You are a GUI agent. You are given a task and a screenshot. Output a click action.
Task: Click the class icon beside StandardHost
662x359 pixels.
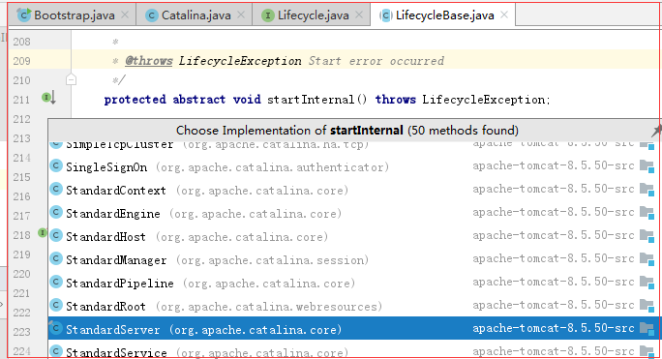pyautogui.click(x=56, y=235)
